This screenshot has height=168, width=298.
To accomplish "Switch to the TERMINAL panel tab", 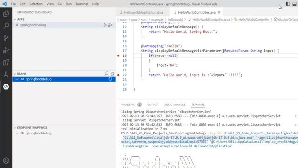I will [198, 105].
